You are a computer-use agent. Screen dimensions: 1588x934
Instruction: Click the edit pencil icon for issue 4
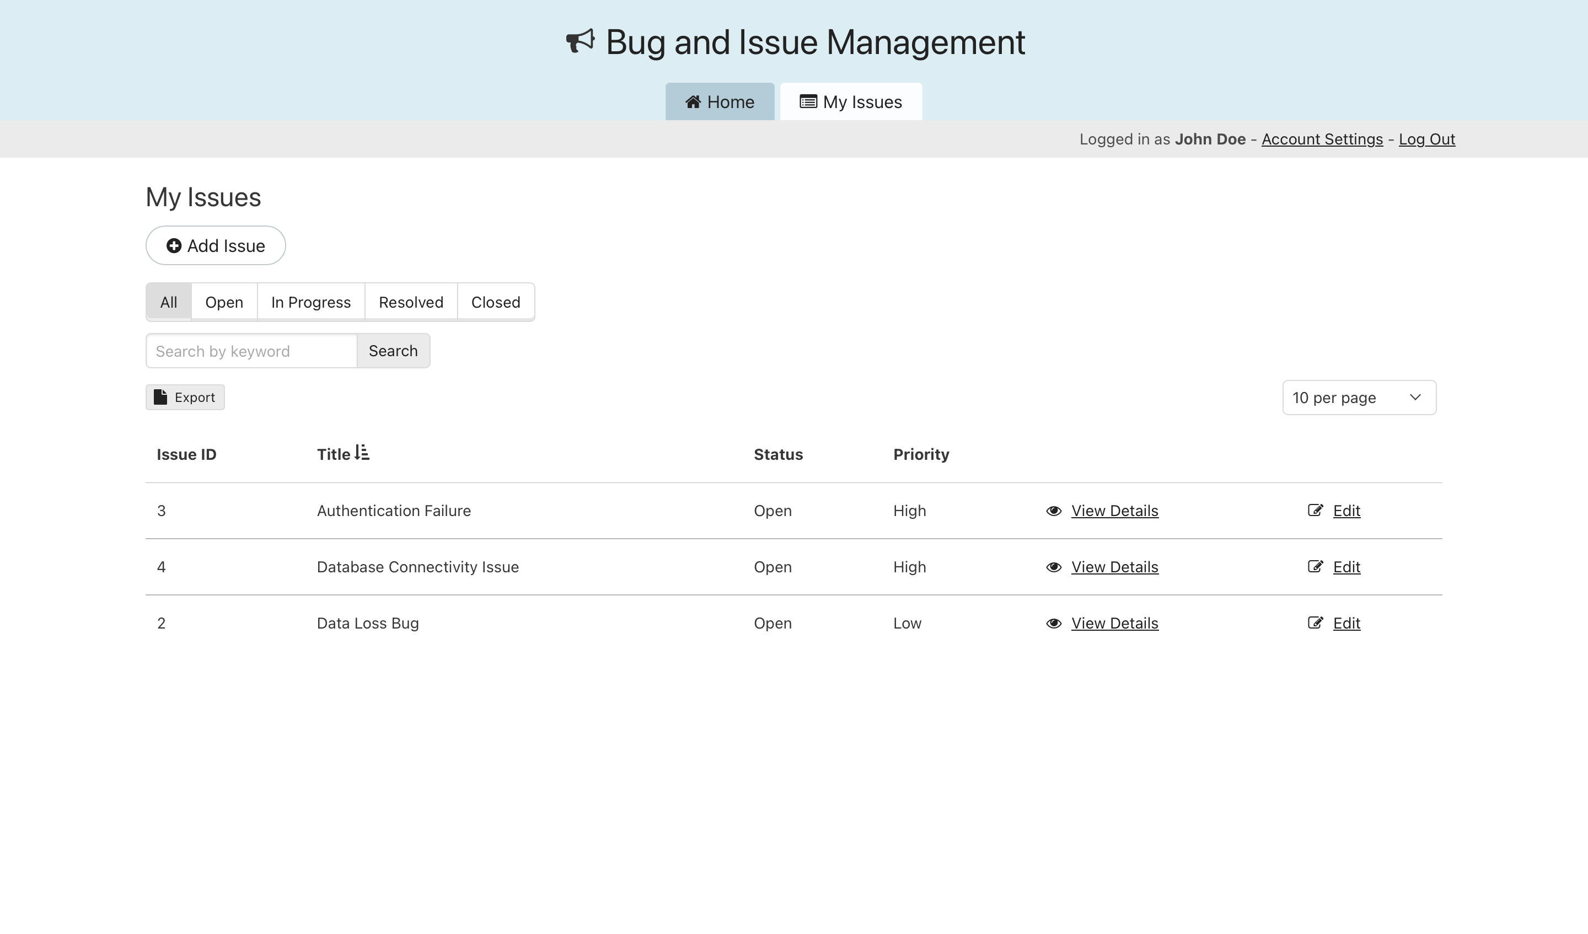pos(1315,567)
